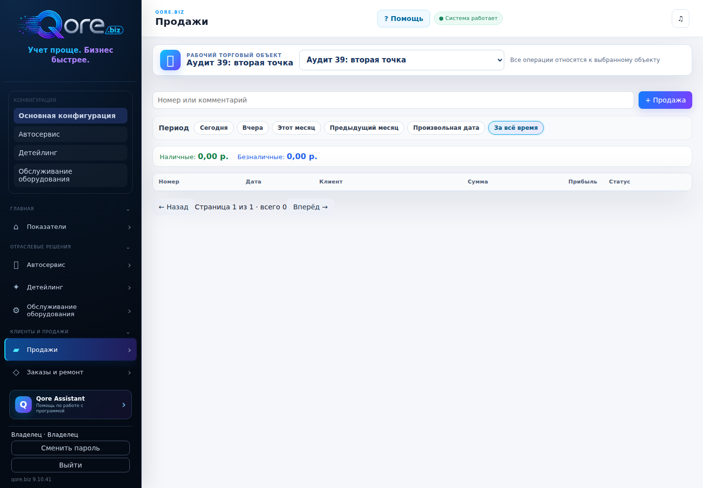Filter period by Этот месяц
The height and width of the screenshot is (488, 703).
[296, 128]
